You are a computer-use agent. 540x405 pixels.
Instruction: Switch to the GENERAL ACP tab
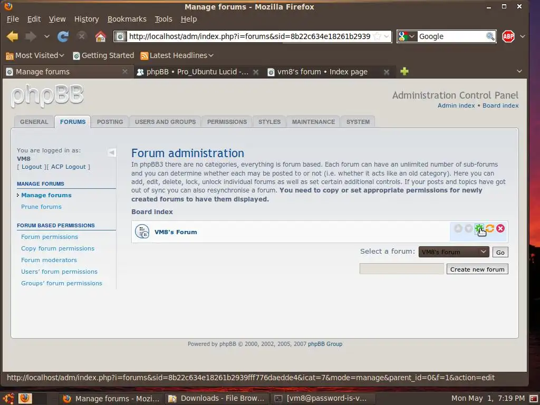coord(34,122)
